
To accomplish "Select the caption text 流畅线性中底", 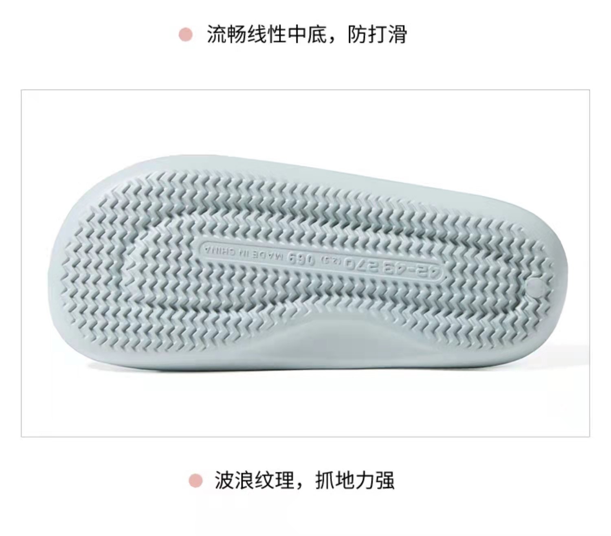I will (x=266, y=34).
